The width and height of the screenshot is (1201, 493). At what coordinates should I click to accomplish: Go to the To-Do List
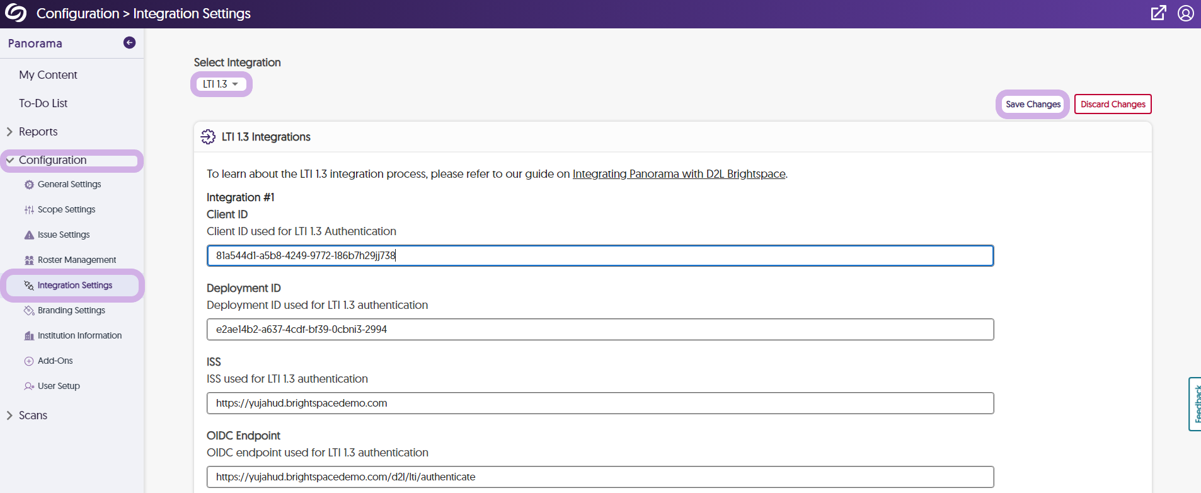pyautogui.click(x=43, y=103)
